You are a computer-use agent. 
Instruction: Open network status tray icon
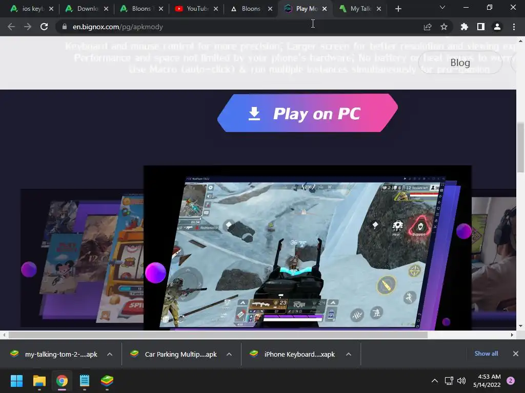click(x=449, y=381)
